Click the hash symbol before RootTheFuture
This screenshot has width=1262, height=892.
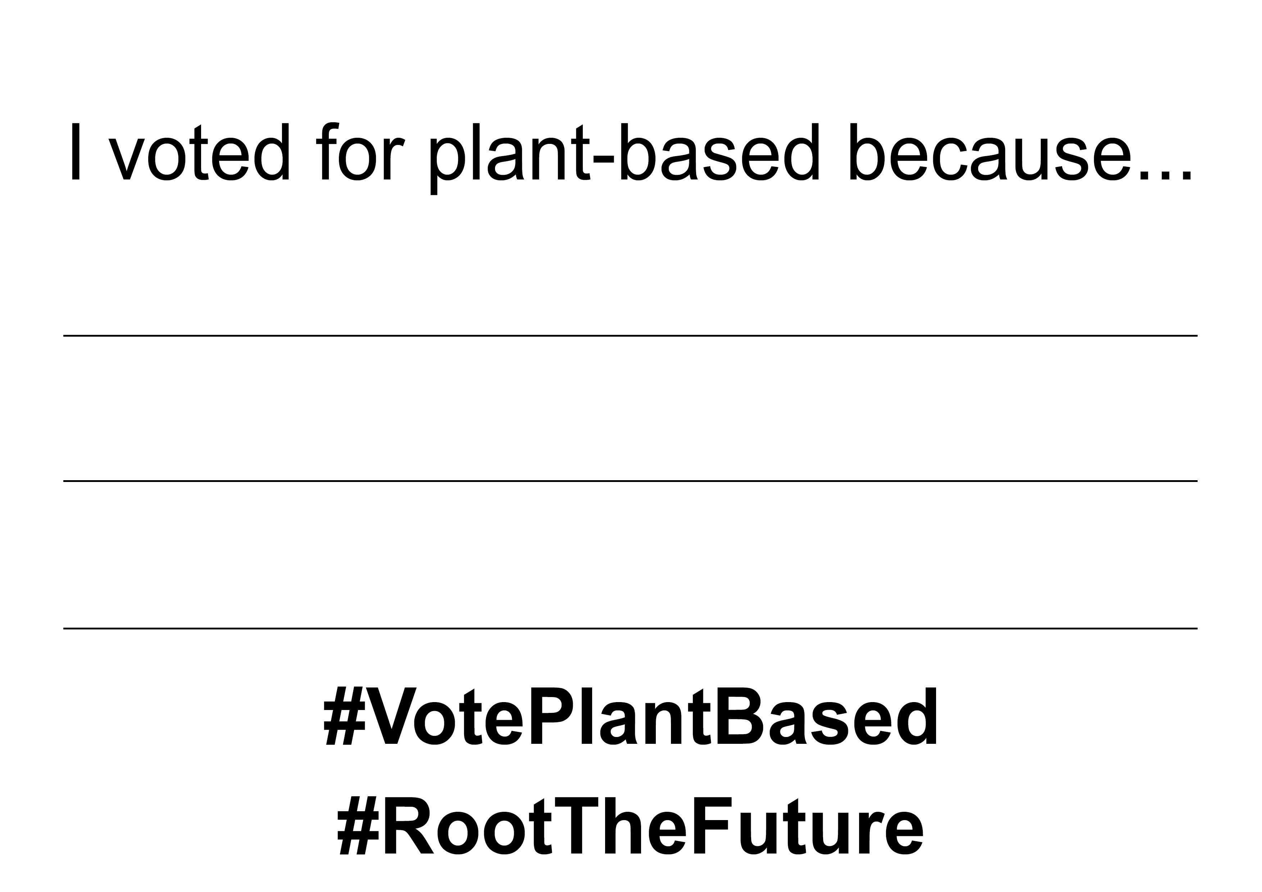click(358, 826)
